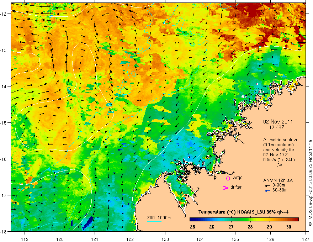Click the color bar value 25

[x=192, y=227]
